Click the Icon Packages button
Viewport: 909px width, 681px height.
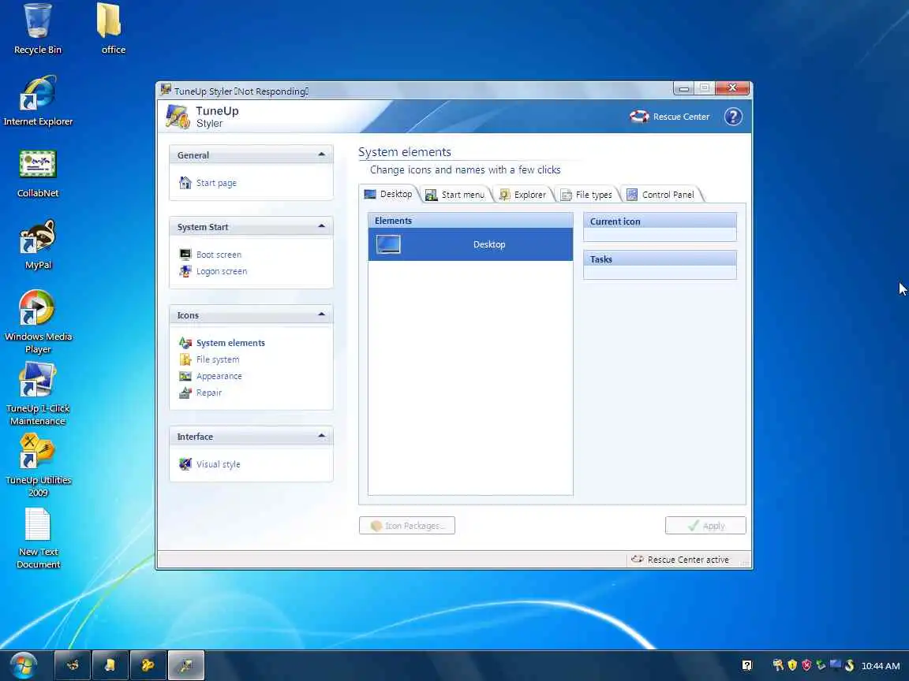tap(407, 525)
